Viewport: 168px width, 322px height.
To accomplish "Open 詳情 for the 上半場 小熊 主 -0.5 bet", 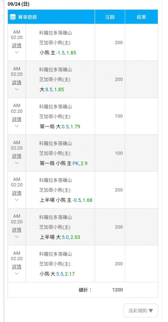I will tap(17, 193).
